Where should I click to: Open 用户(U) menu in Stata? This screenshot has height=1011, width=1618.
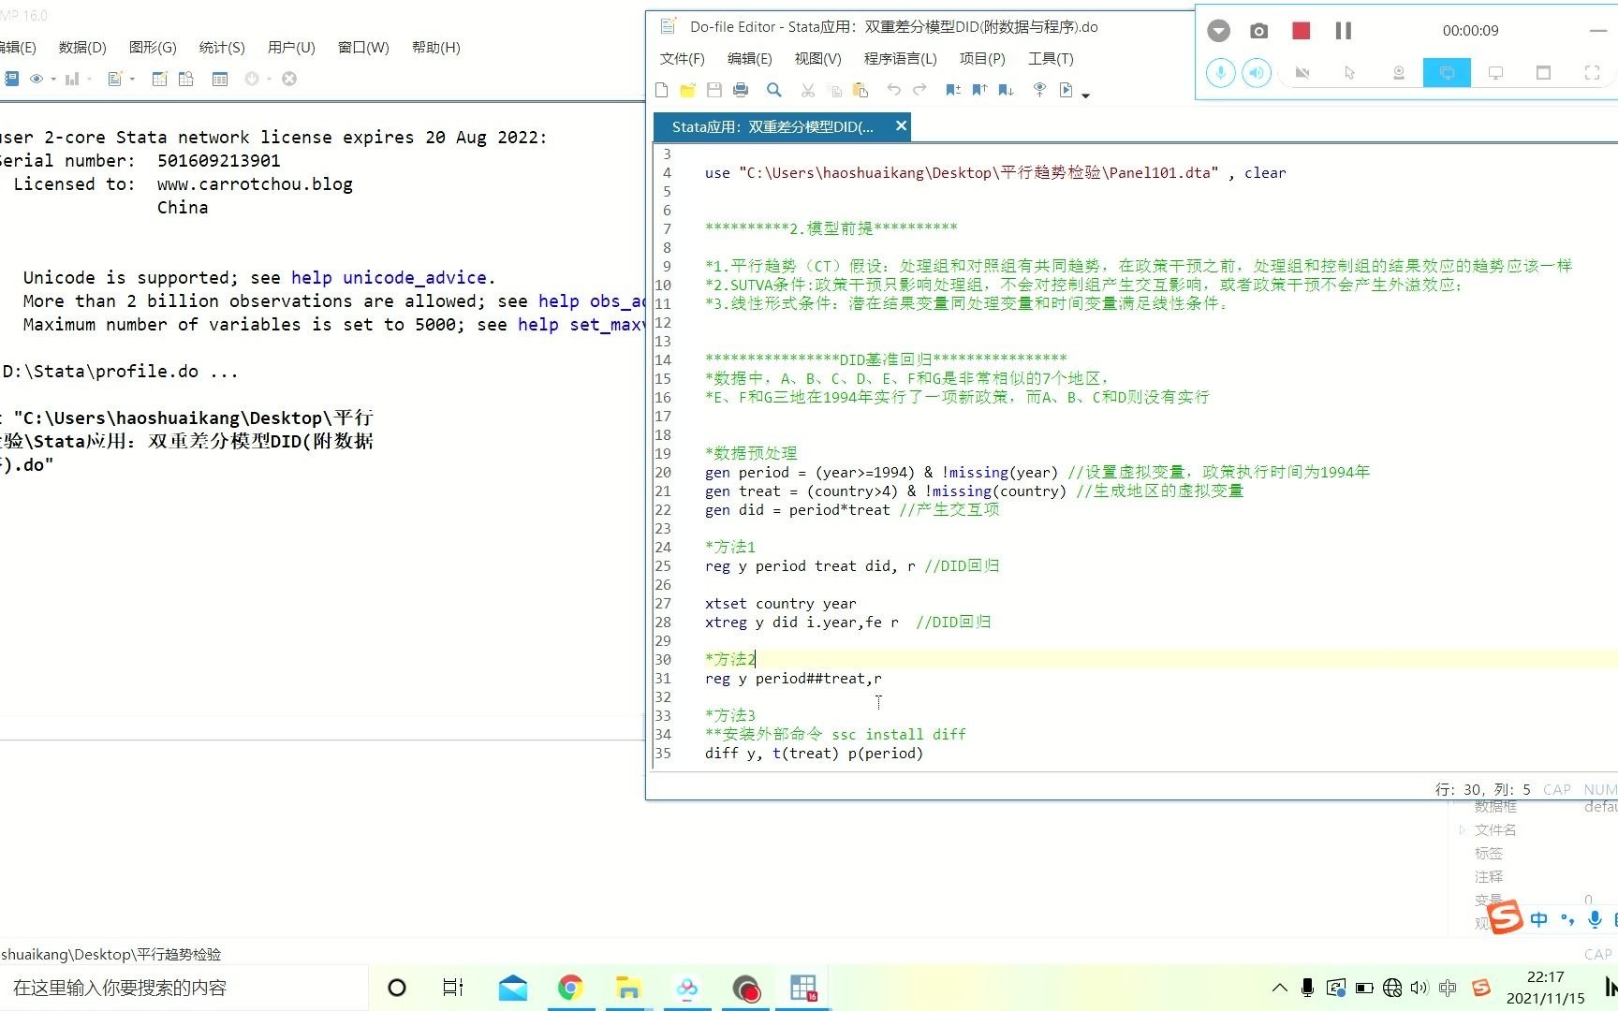(291, 47)
